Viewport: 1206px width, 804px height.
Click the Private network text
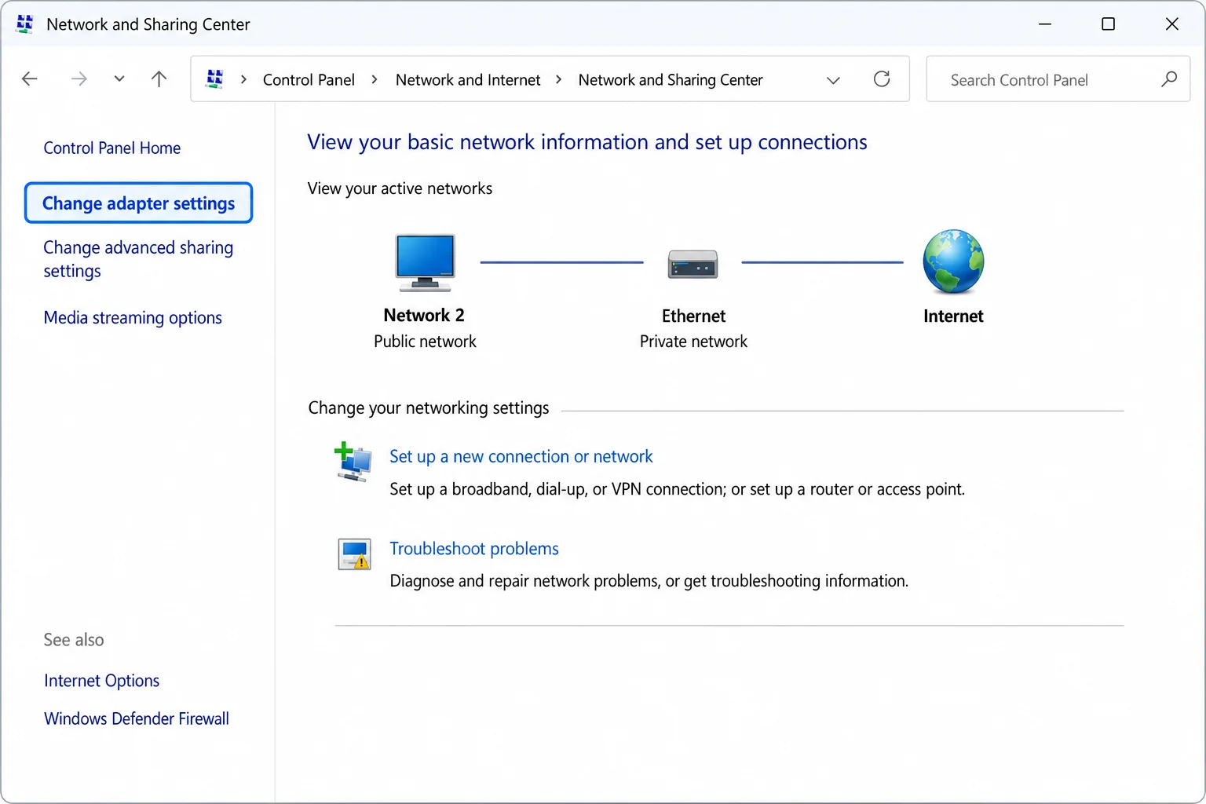693,342
